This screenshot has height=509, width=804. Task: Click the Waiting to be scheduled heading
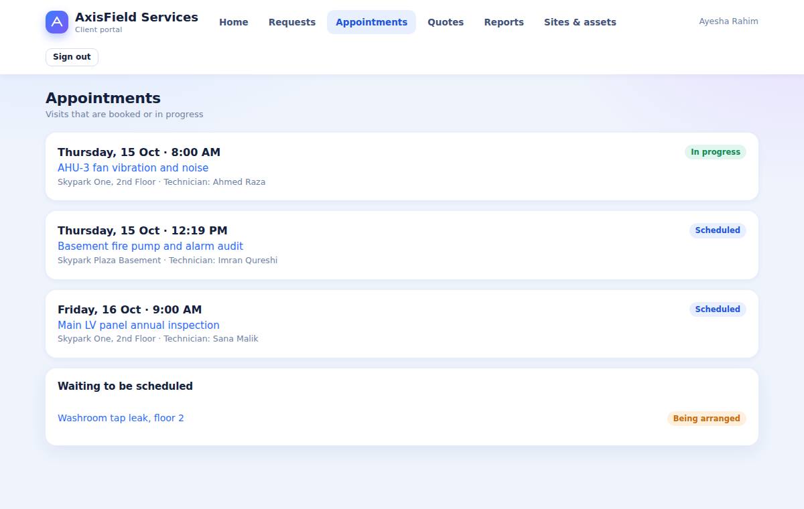tap(125, 386)
